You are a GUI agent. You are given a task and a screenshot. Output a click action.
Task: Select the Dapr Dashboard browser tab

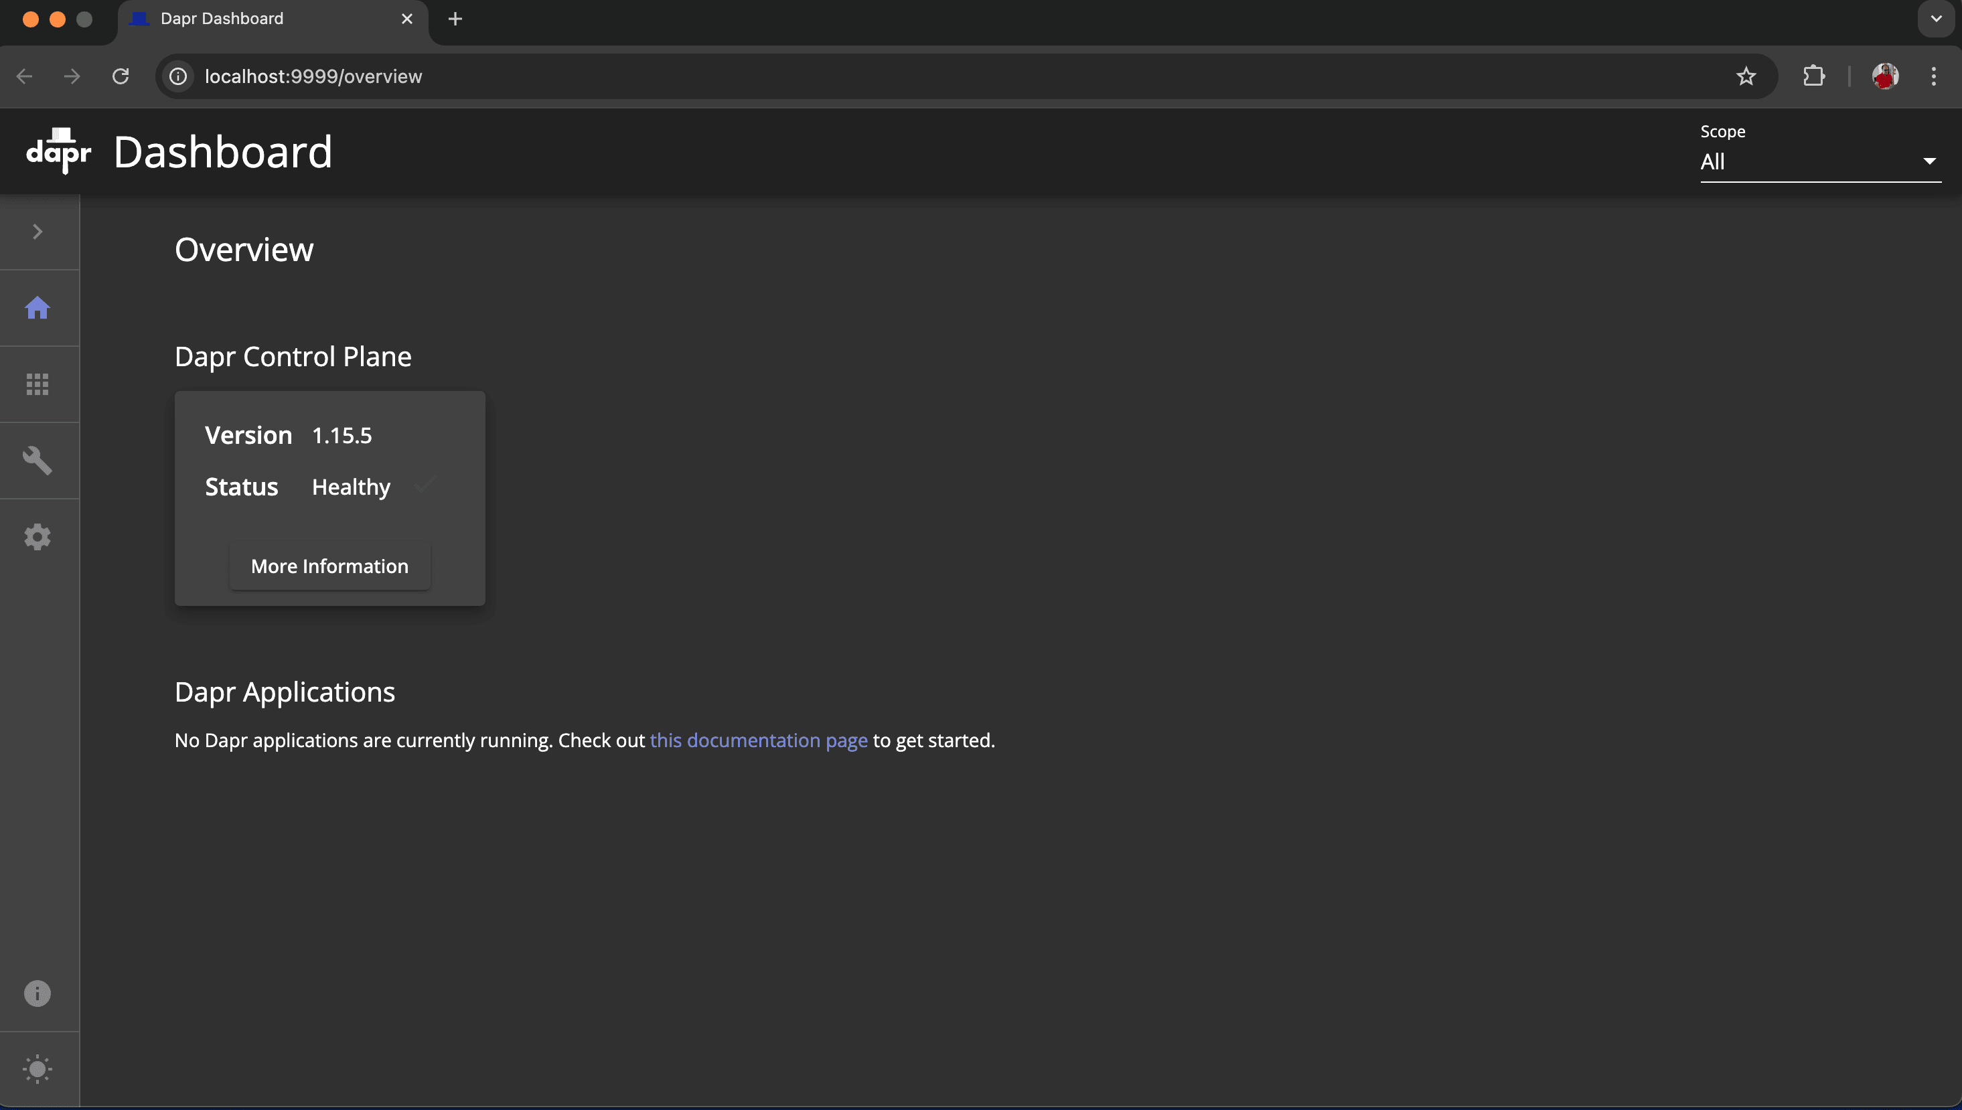[273, 19]
